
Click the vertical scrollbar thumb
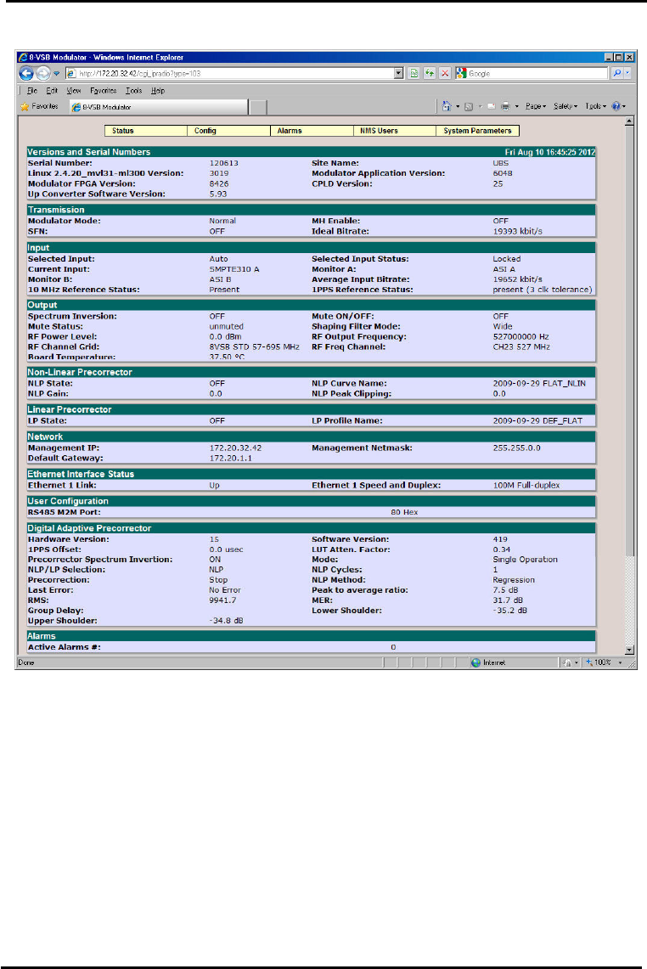click(x=630, y=340)
